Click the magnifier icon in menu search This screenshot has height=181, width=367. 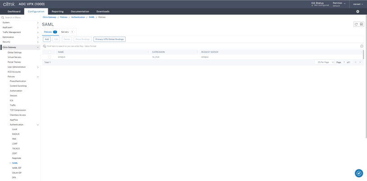(3, 18)
